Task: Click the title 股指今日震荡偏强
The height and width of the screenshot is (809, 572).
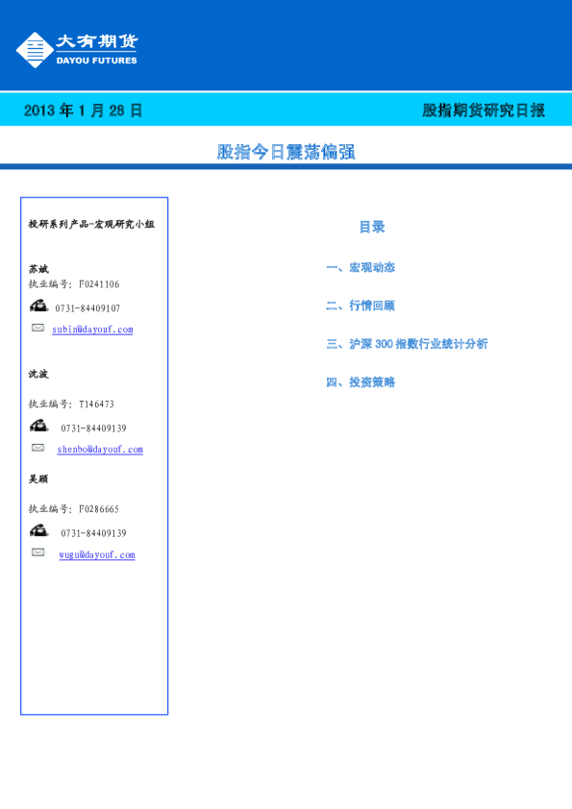Action: [x=286, y=152]
